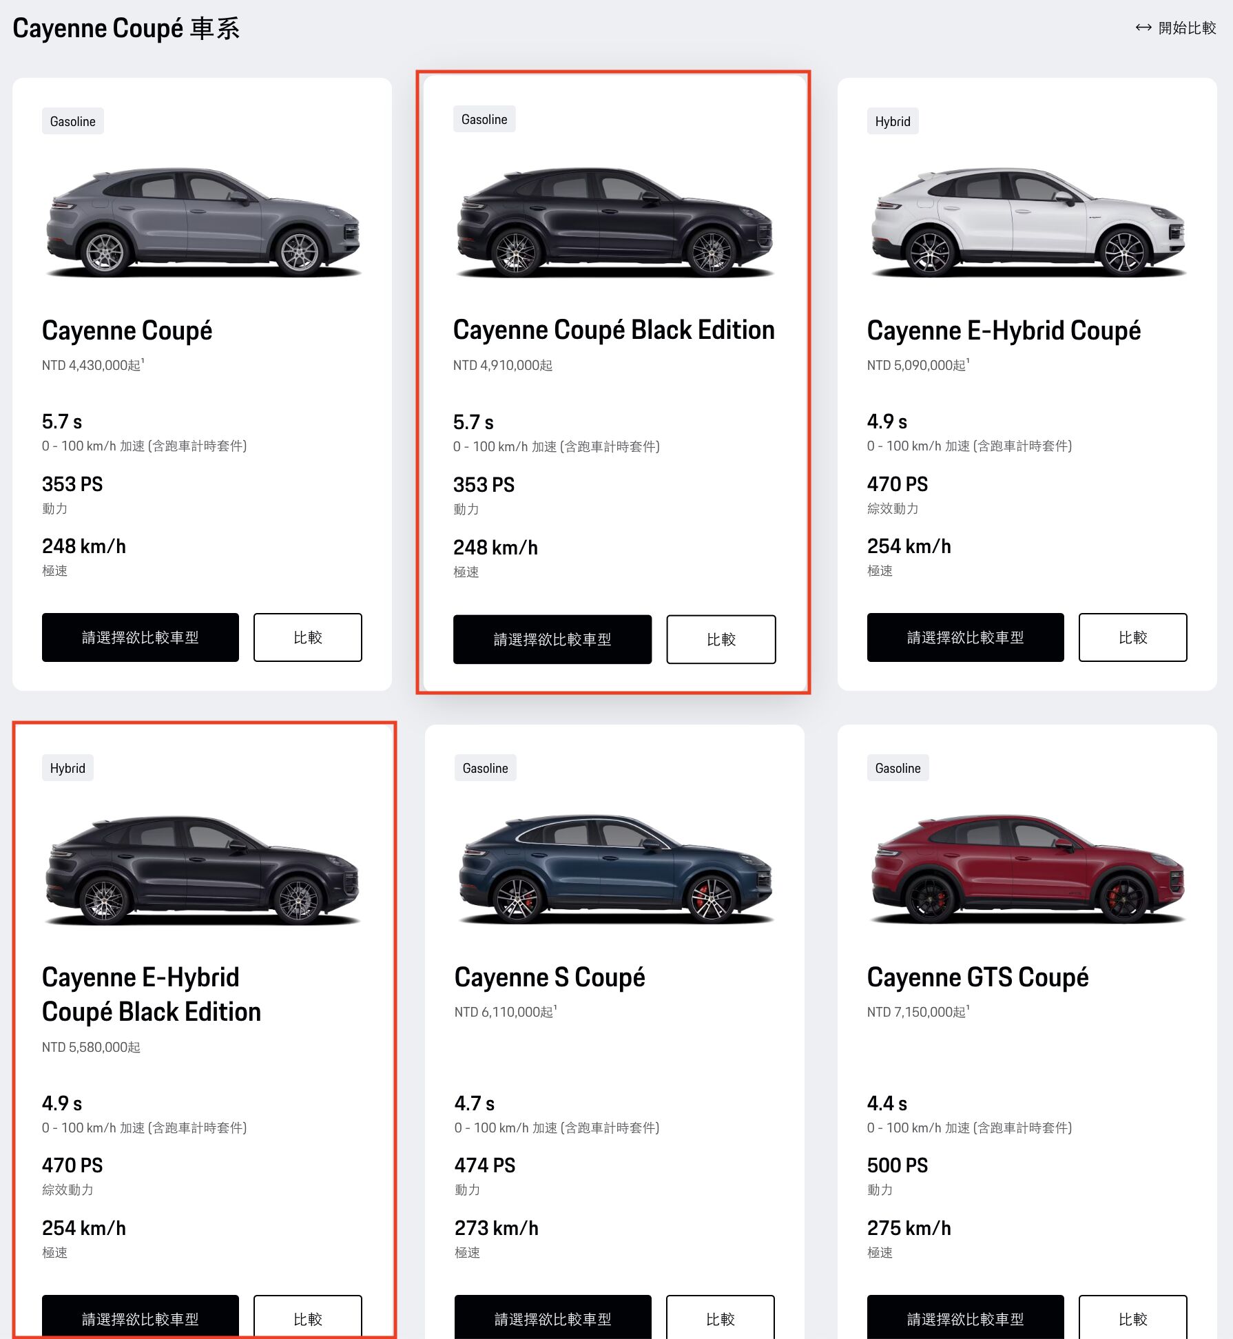The height and width of the screenshot is (1339, 1233).
Task: Open the red Cayenne GTS Coupé image
Action: (1027, 869)
